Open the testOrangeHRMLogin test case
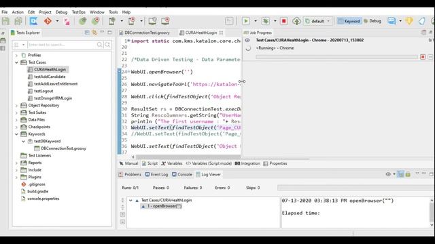Viewport: 435px width, 244px height. (x=53, y=98)
